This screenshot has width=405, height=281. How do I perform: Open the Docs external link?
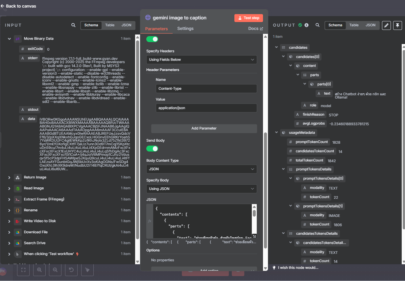255,29
